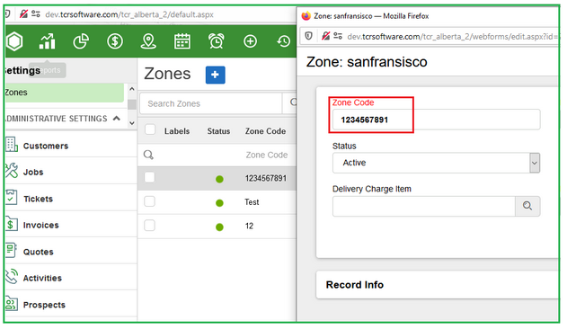Click shield icon in popup address bar
Screen dimensions: 567x329
[308, 36]
